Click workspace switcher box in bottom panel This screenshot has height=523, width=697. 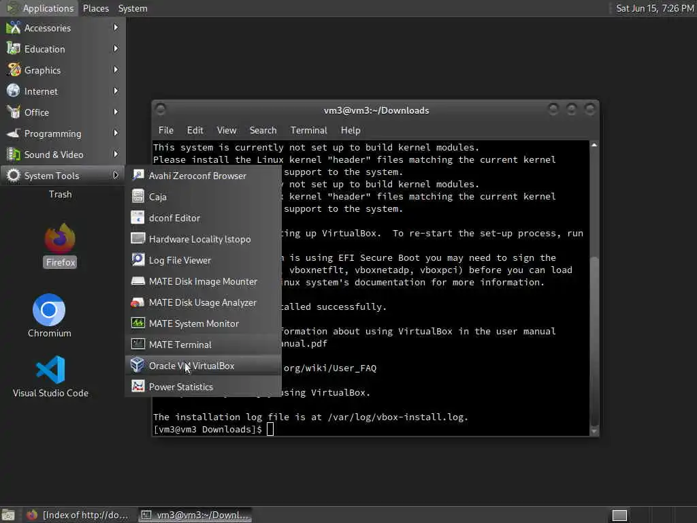coord(619,515)
